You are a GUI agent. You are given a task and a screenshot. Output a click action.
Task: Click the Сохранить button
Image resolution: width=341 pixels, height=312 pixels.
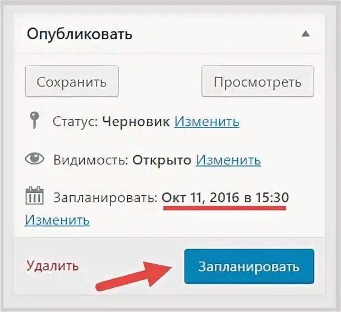pyautogui.click(x=72, y=81)
